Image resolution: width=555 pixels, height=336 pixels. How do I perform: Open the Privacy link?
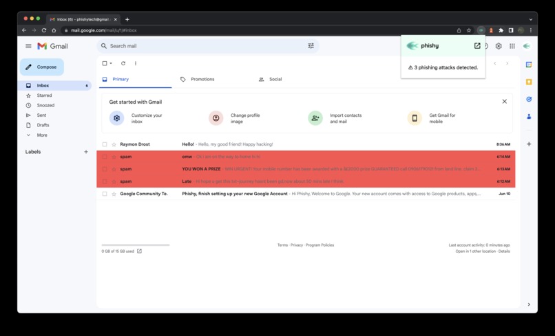tap(297, 245)
